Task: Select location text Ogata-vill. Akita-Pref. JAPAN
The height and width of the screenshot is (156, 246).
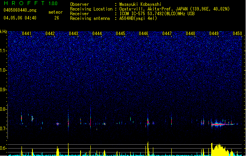Action: (x=153, y=9)
